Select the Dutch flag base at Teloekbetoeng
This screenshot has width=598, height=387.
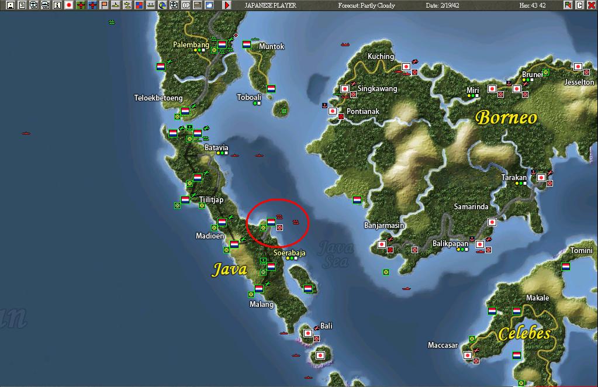185,111
